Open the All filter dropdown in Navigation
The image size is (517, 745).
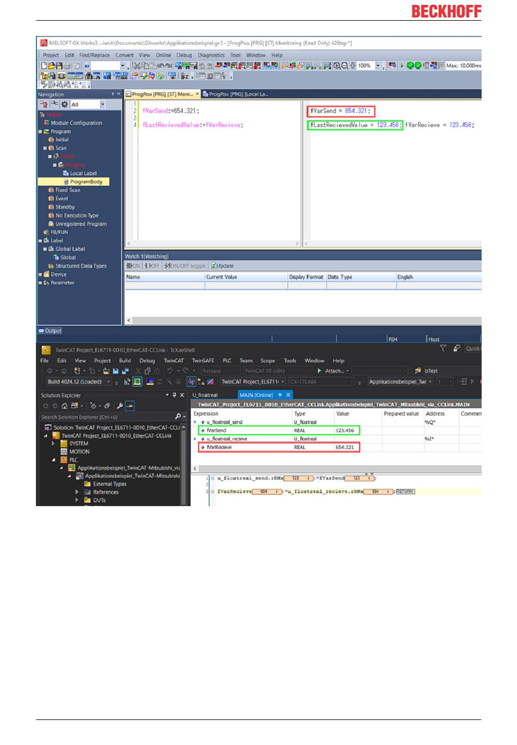click(x=102, y=104)
